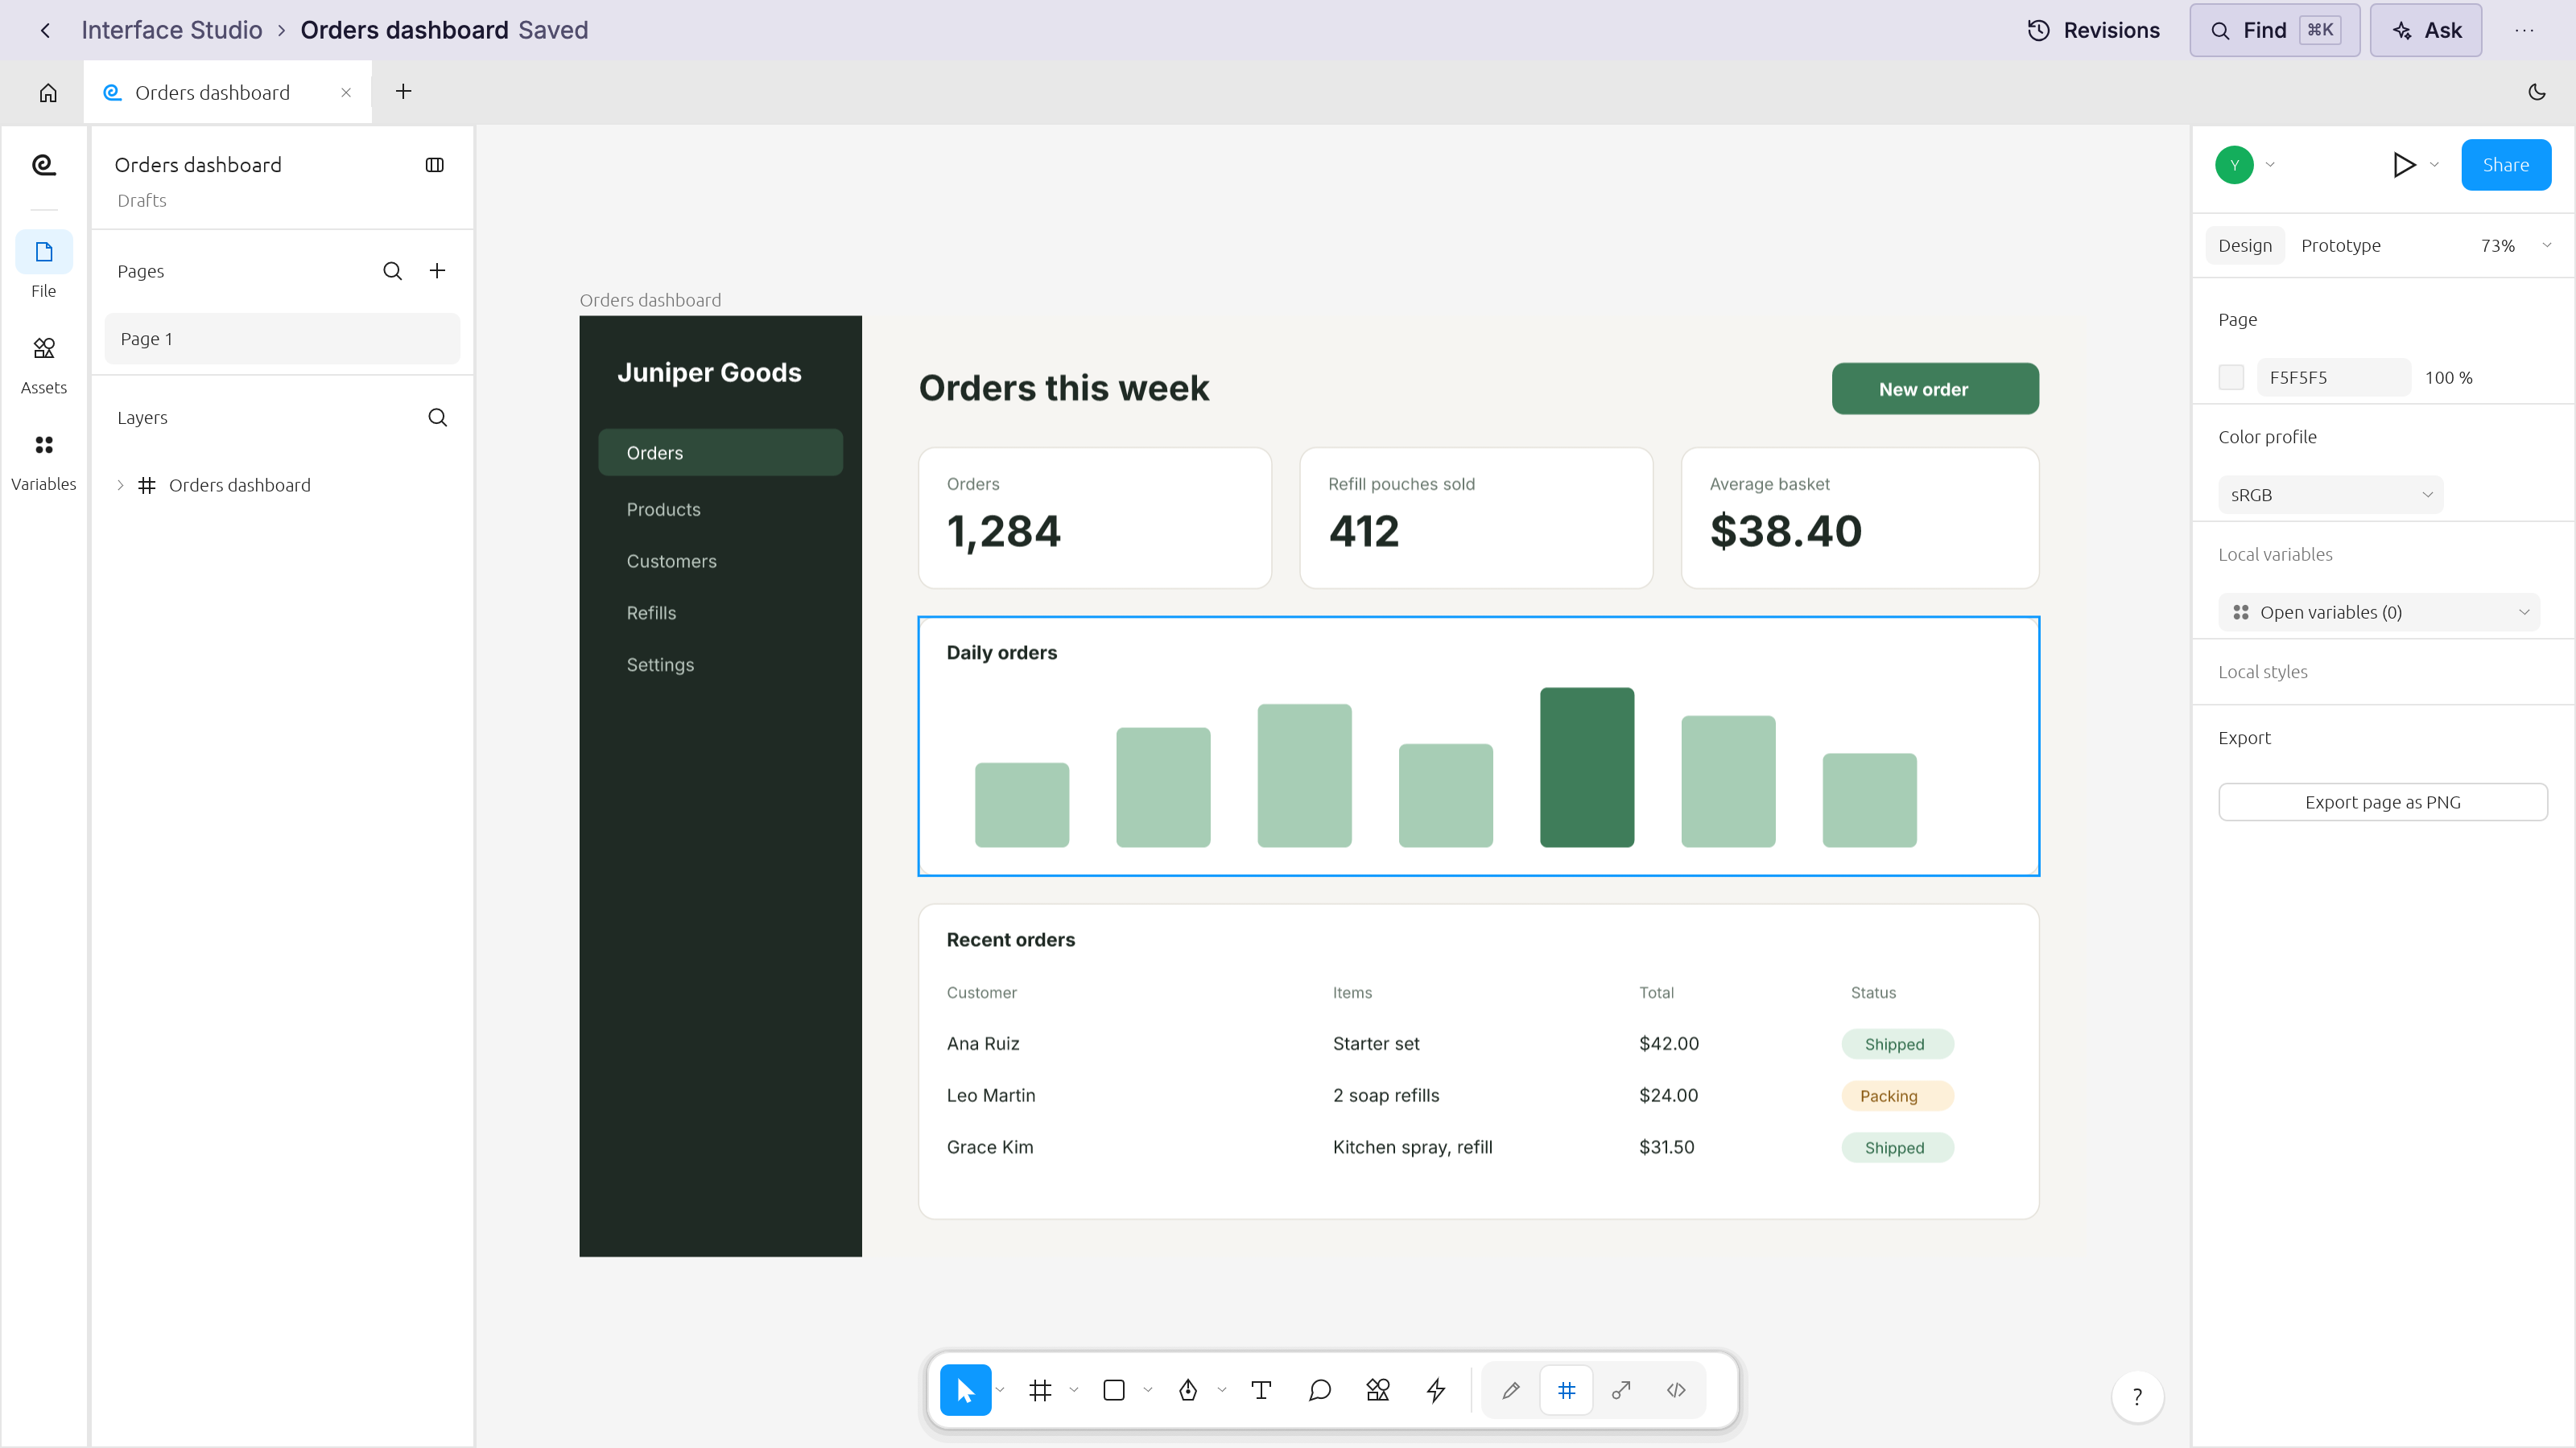Open the present play options chevron
2576x1448 pixels.
(2434, 165)
